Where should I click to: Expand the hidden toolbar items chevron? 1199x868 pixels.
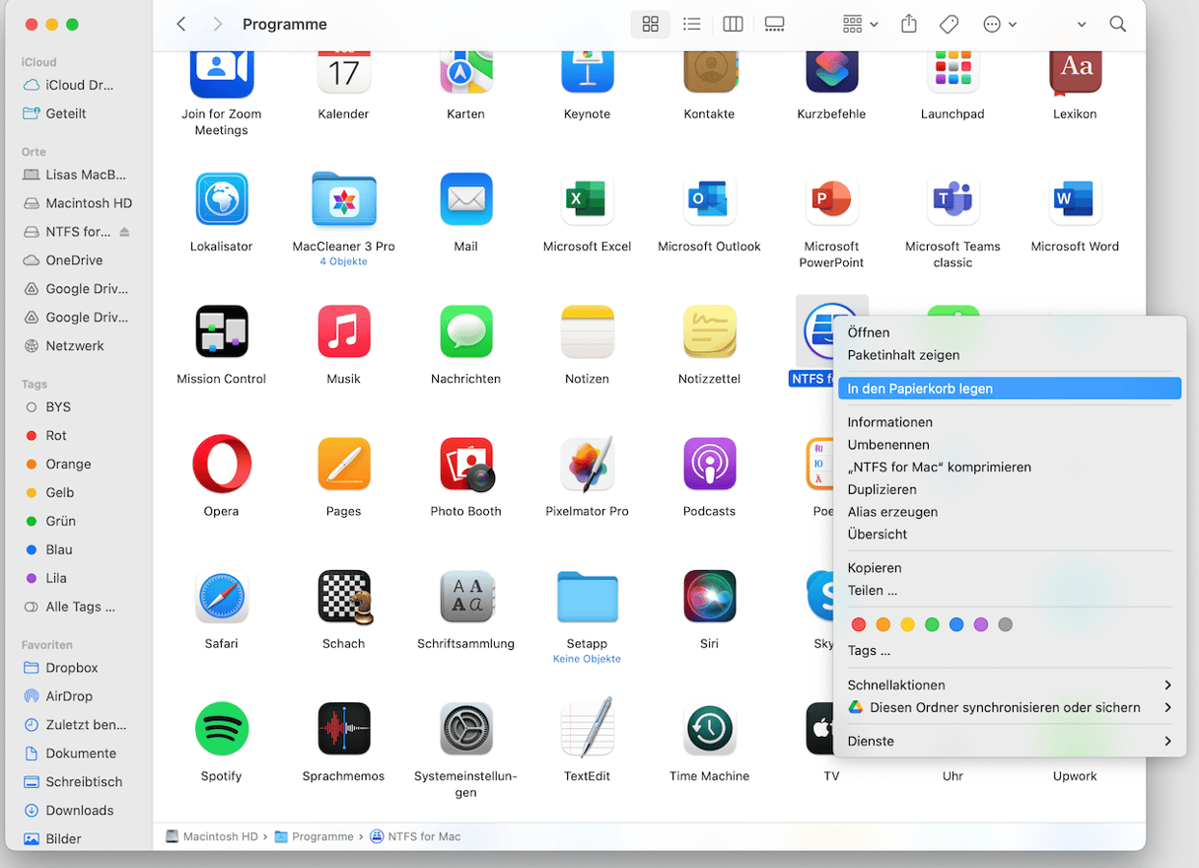click(1082, 25)
